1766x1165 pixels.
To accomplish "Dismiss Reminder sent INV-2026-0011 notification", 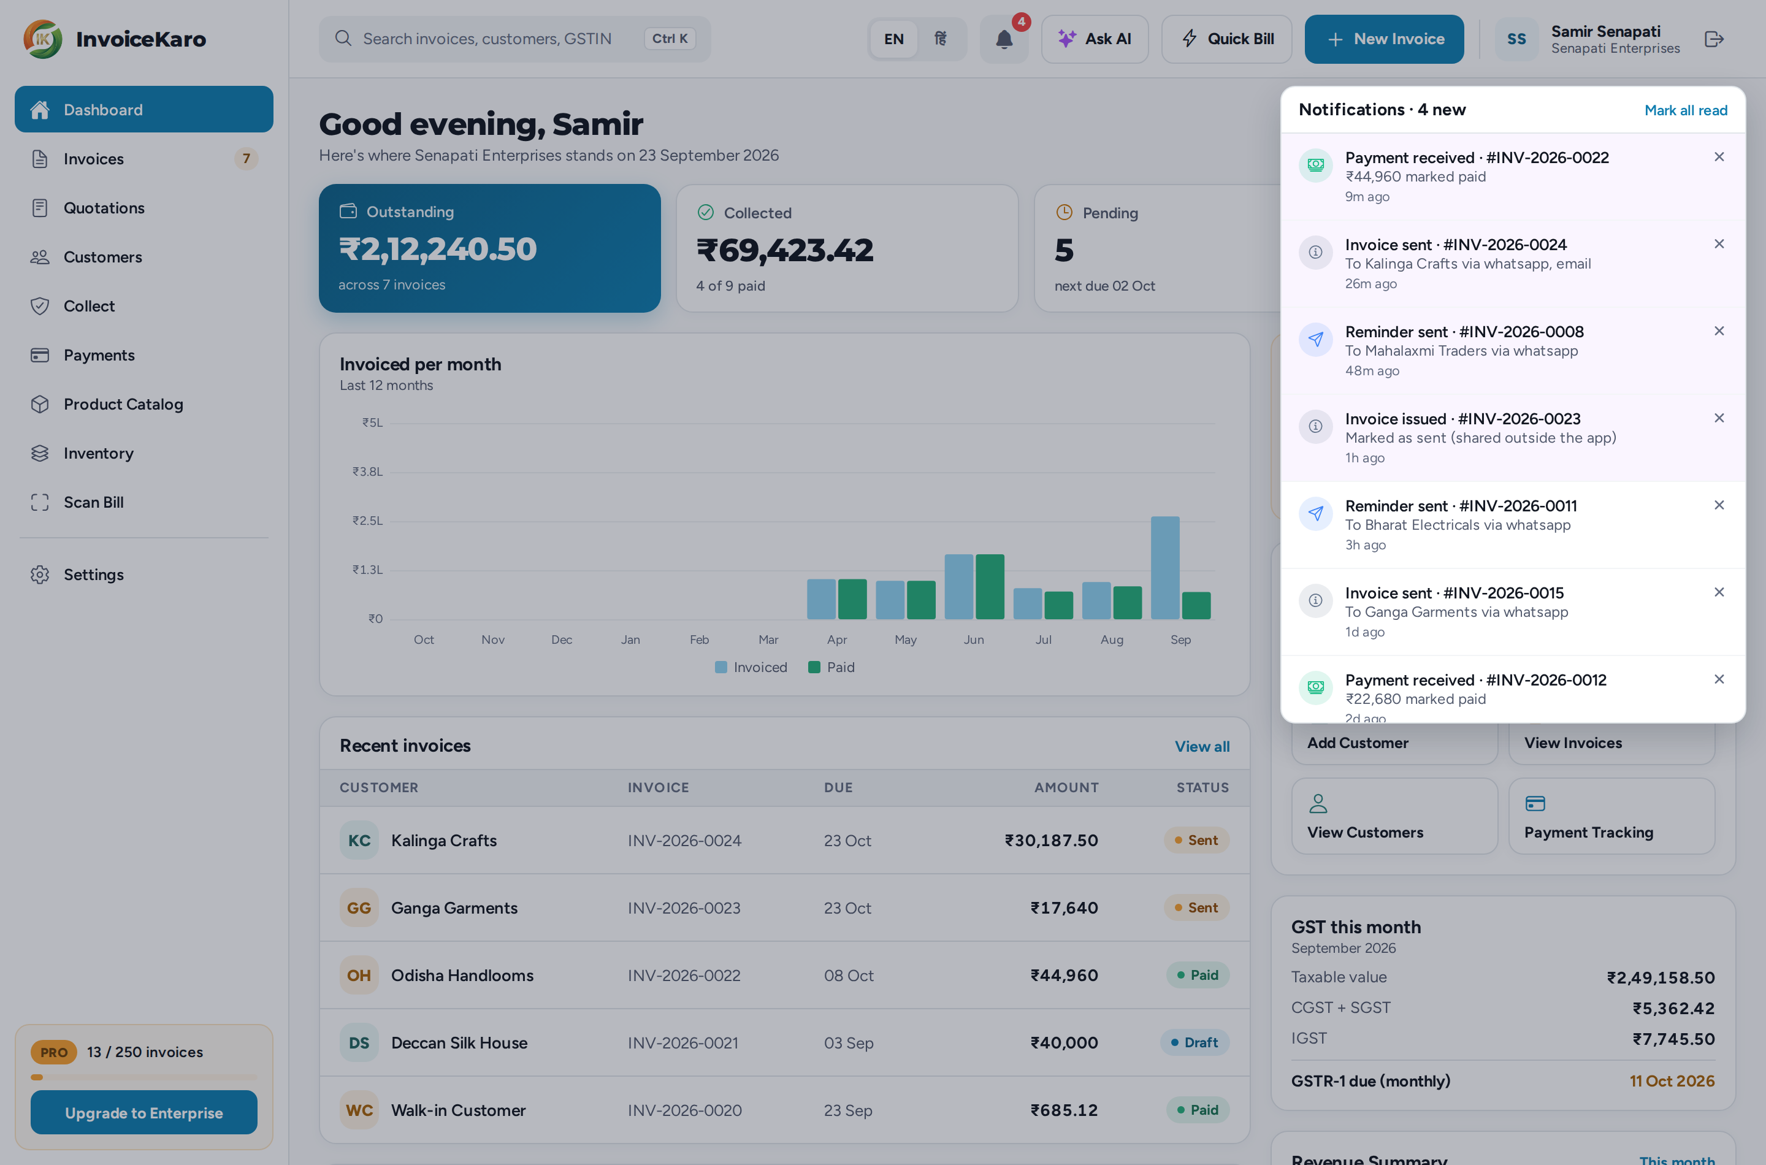I will pyautogui.click(x=1718, y=505).
